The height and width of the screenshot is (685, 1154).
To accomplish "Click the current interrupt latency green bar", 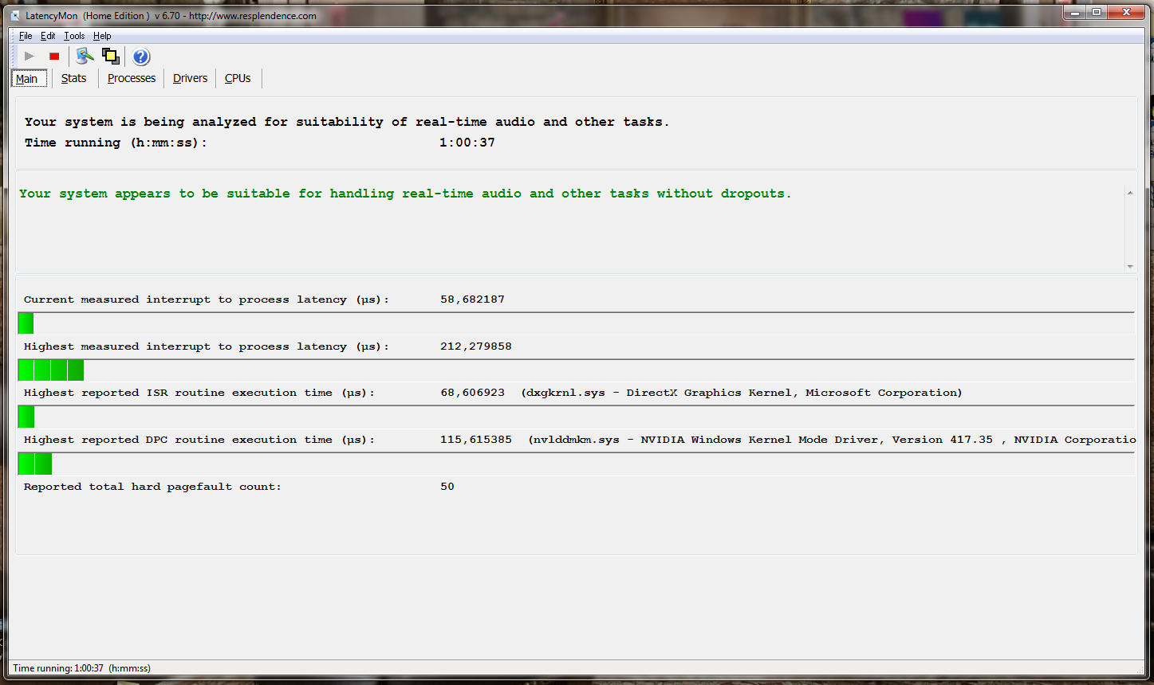I will [26, 323].
